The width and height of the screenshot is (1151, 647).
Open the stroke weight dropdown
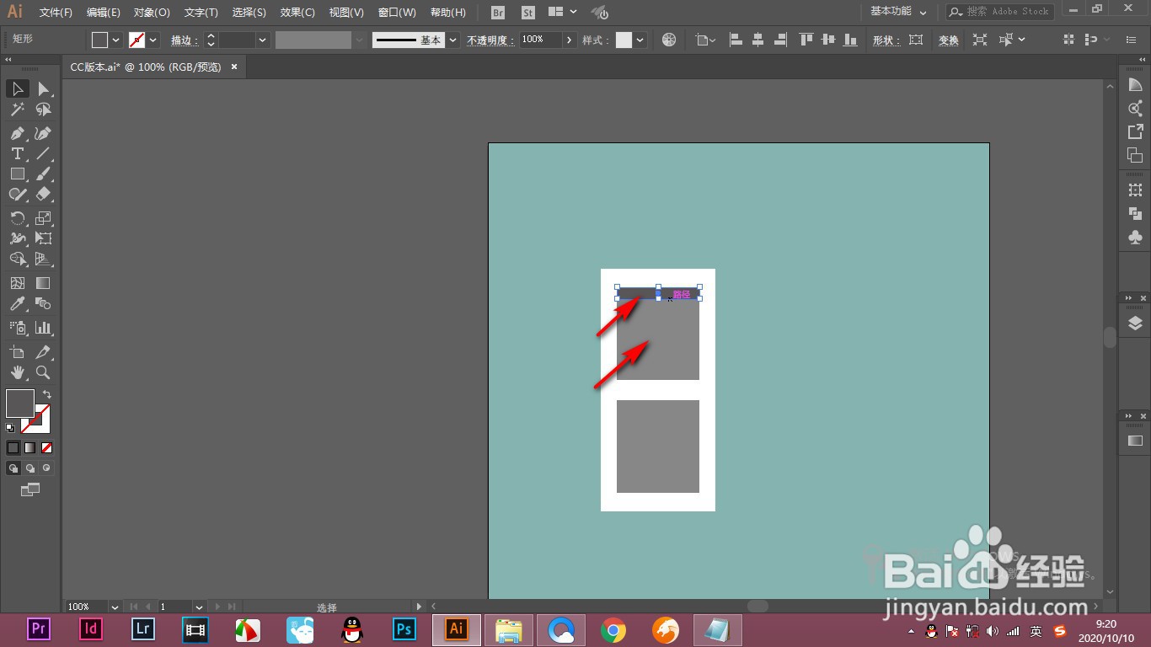click(x=263, y=40)
